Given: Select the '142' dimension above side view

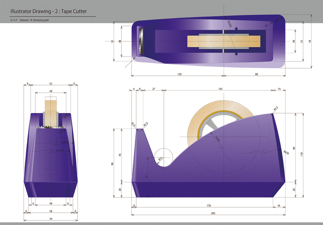Looking at the screenshot, I should click(220, 89).
